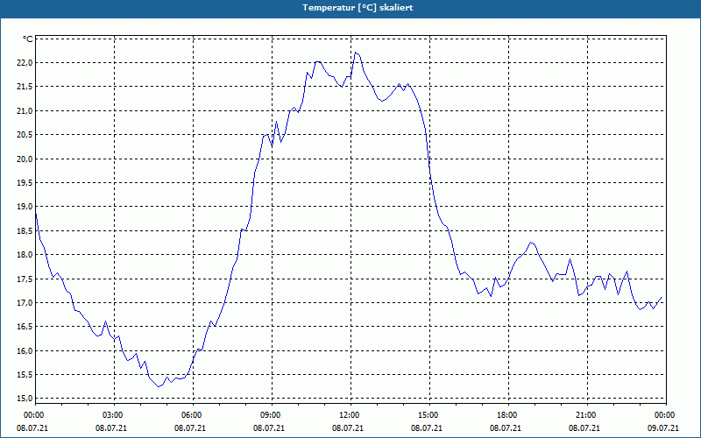This screenshot has height=438, width=701.
Task: Click the 21,5 y-axis label
Action: tap(25, 86)
